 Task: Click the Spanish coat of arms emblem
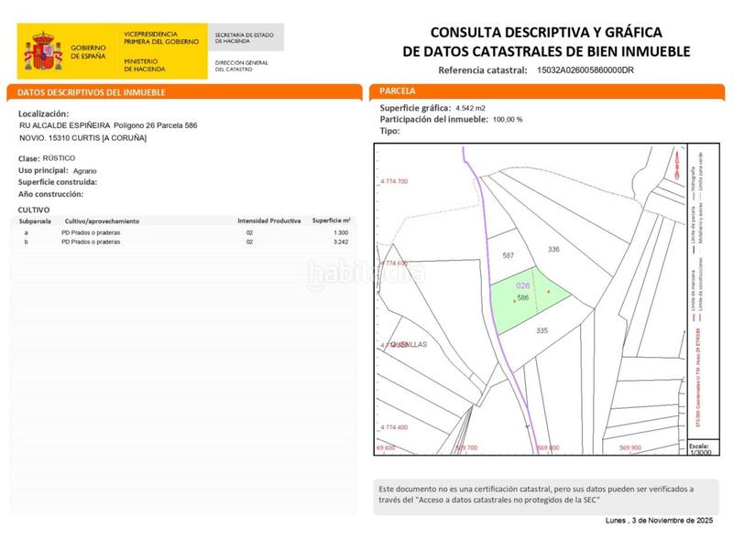pyautogui.click(x=42, y=49)
